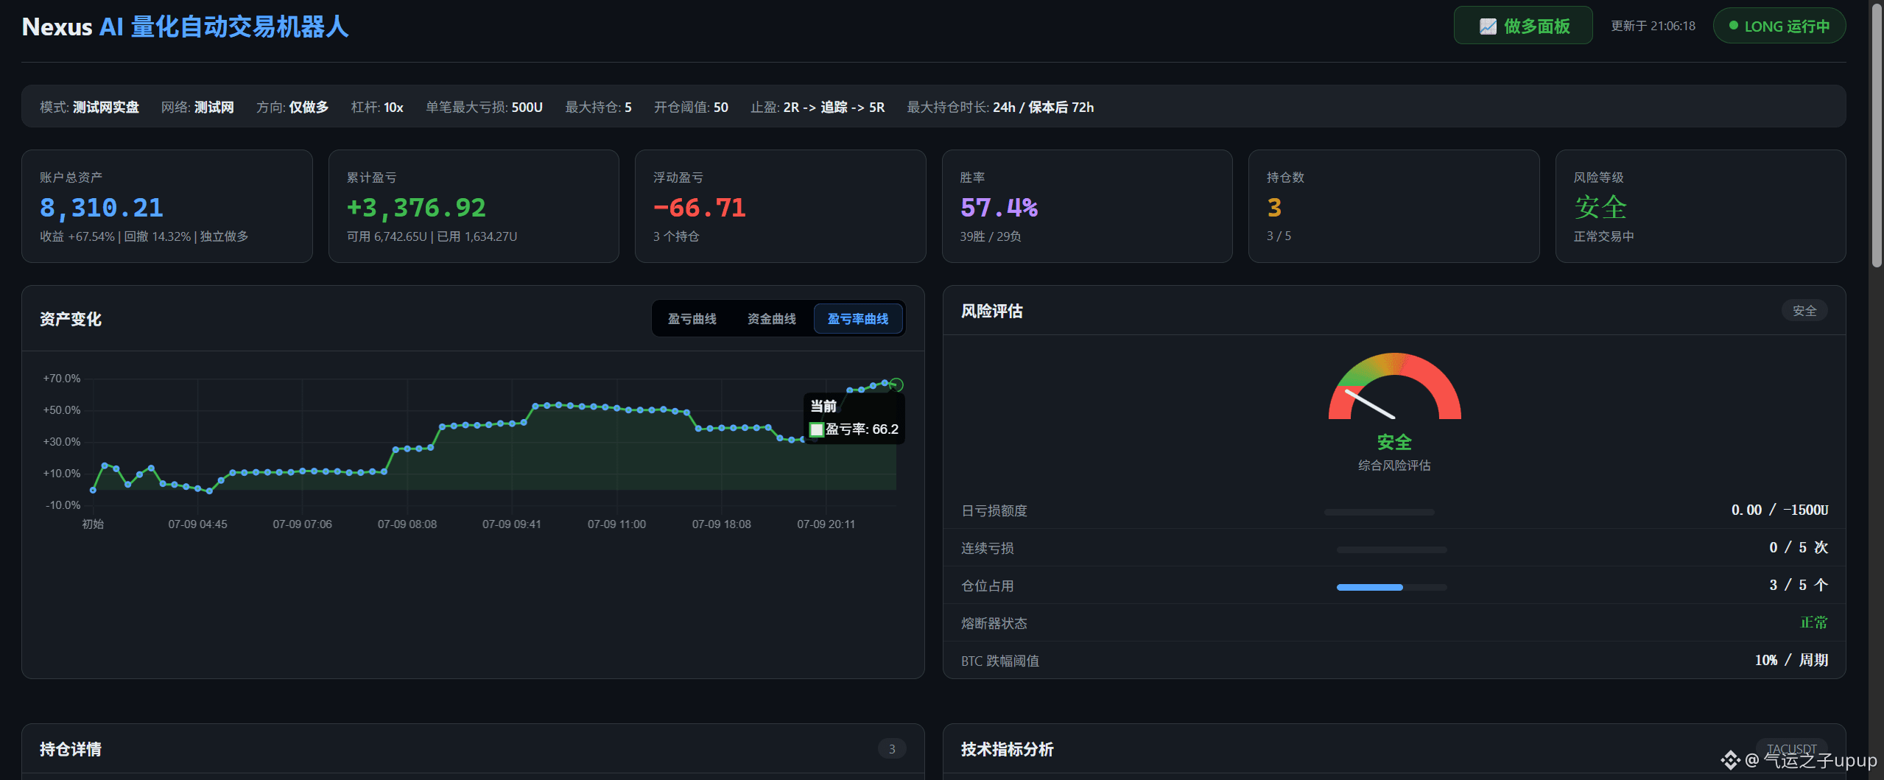Click the 收益 +67.54% summary line

pyautogui.click(x=144, y=236)
